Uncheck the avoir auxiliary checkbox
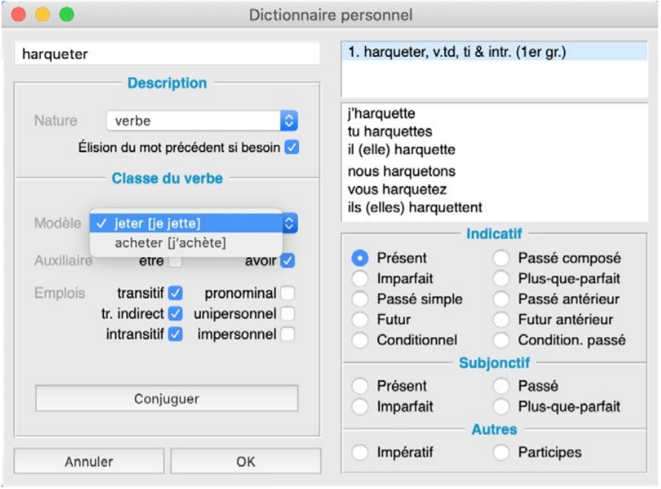The height and width of the screenshot is (489, 661). [288, 261]
